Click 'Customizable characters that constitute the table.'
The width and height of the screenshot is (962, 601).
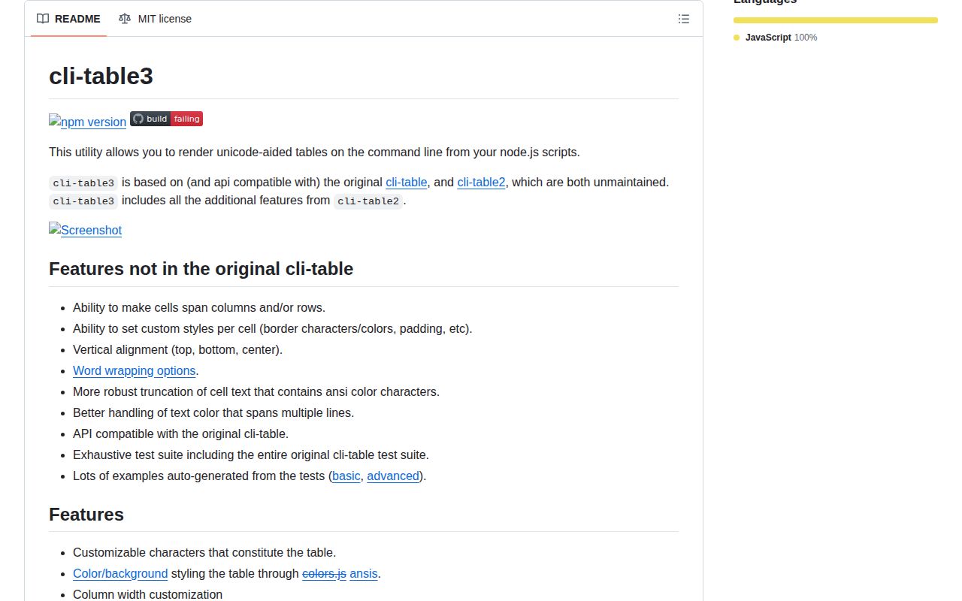tap(204, 552)
